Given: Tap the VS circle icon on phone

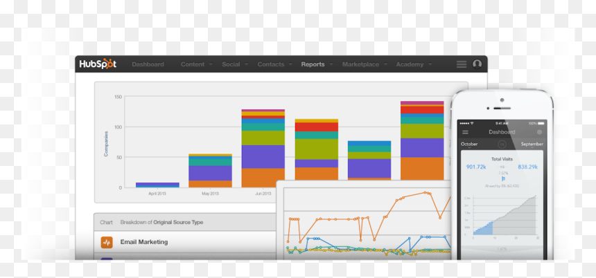Looking at the screenshot, I should point(502,144).
